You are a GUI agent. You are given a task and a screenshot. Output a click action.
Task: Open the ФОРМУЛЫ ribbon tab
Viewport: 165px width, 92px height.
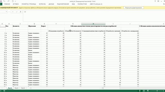(x=42, y=4)
